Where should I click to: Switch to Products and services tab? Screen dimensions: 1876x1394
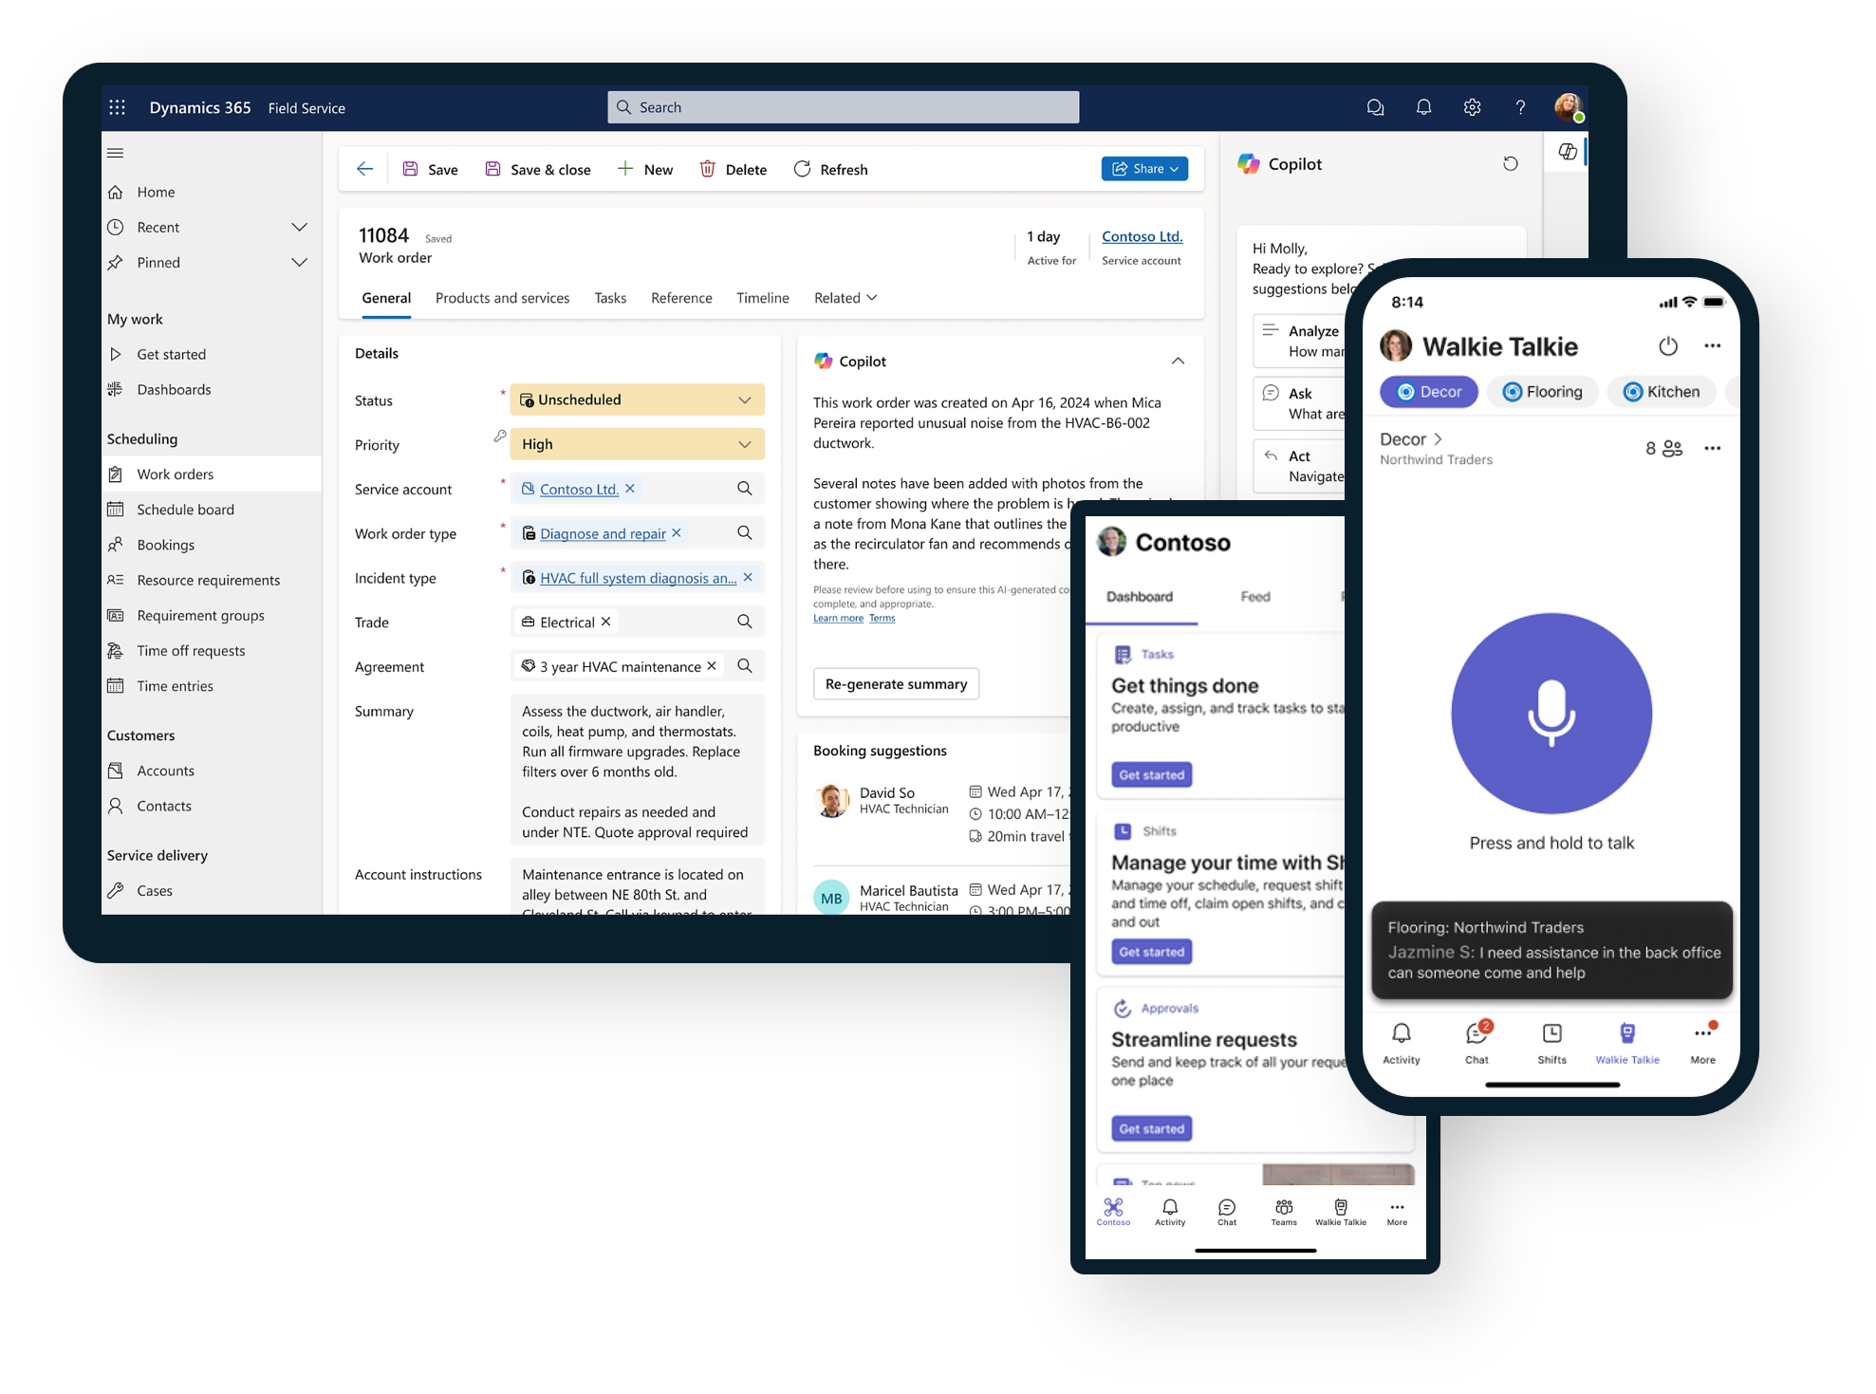coord(502,298)
